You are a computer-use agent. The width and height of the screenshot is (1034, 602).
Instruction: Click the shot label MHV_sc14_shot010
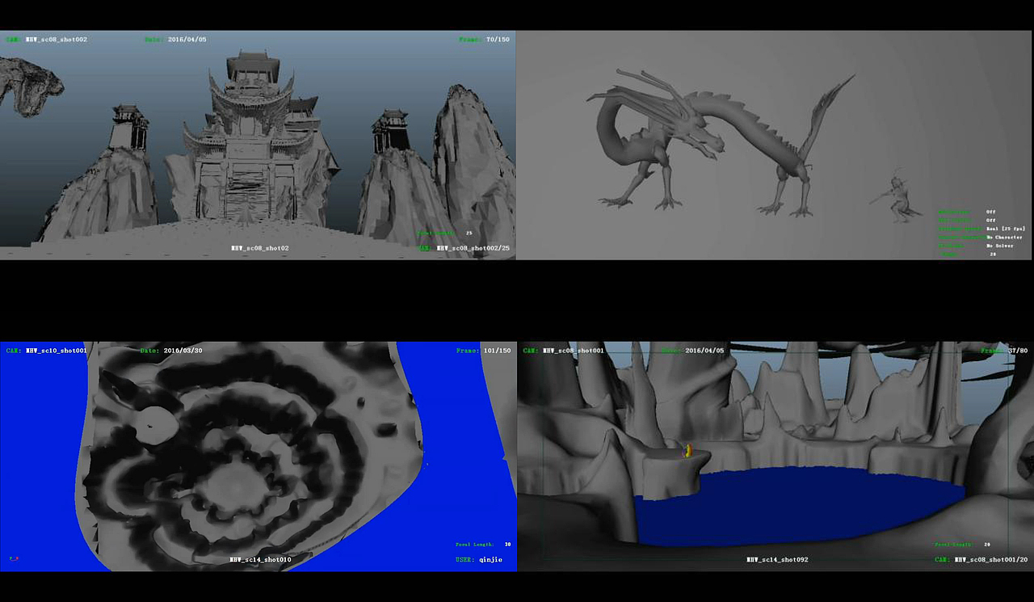click(260, 559)
